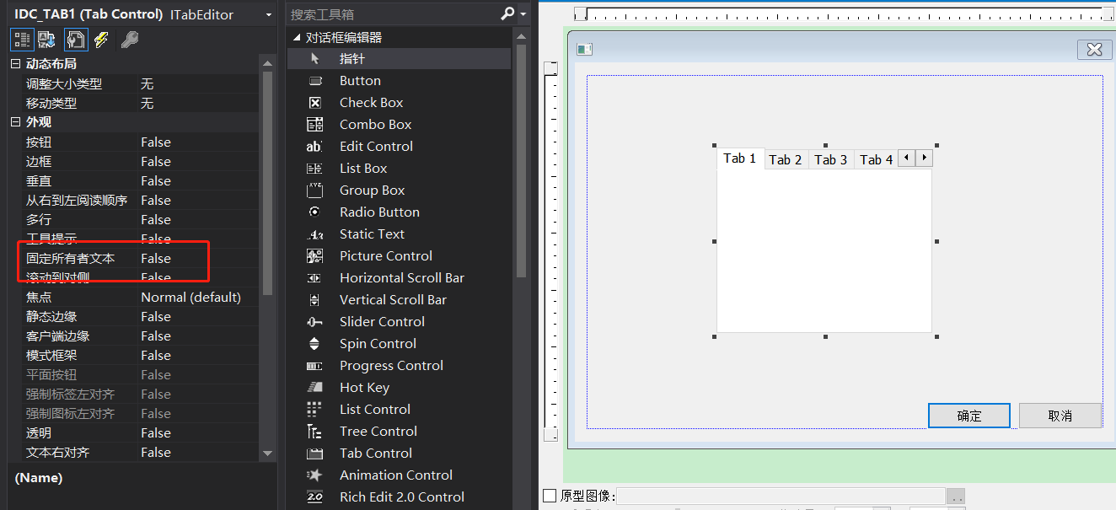Select the Radio Button control in toolbox
The height and width of the screenshot is (510, 1116).
point(379,212)
